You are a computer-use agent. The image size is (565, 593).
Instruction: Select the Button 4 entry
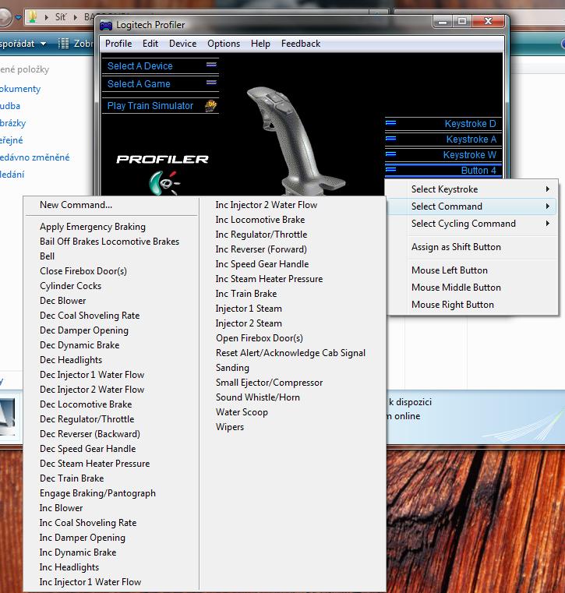point(443,170)
